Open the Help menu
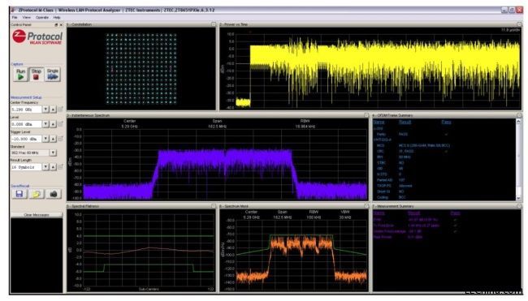 57,17
